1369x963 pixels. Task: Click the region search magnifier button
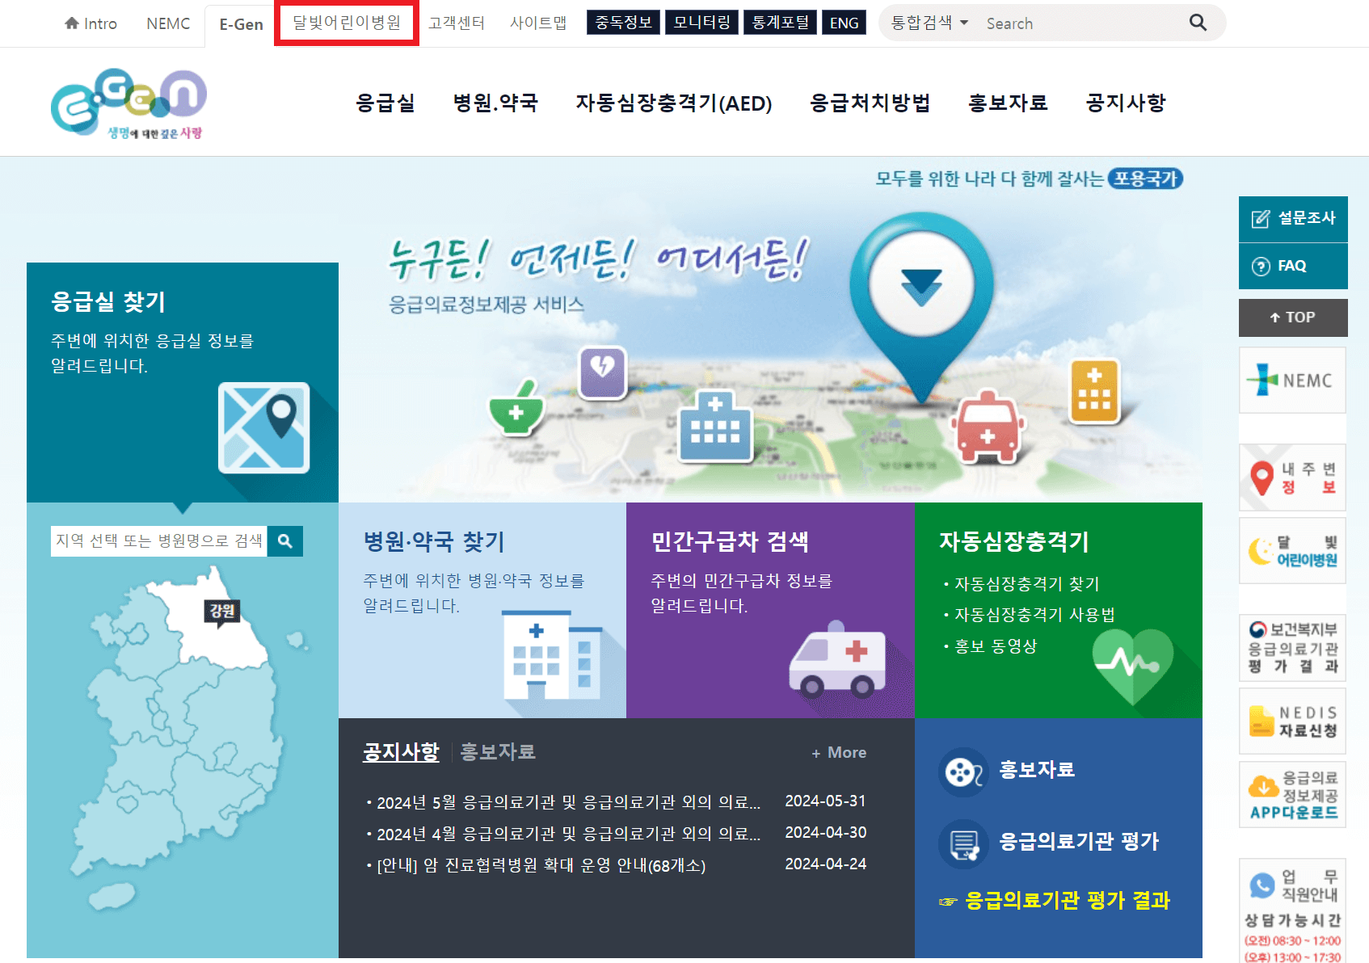(x=284, y=541)
